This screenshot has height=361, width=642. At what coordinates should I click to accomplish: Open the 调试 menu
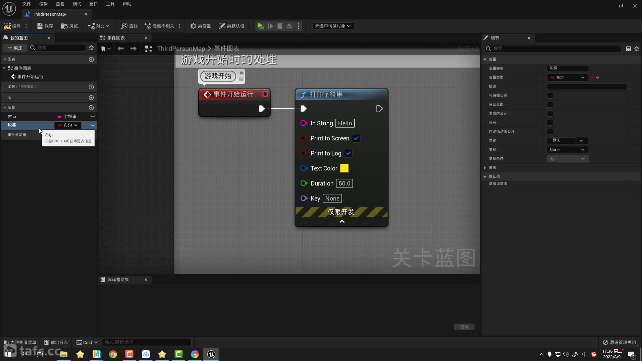77,4
